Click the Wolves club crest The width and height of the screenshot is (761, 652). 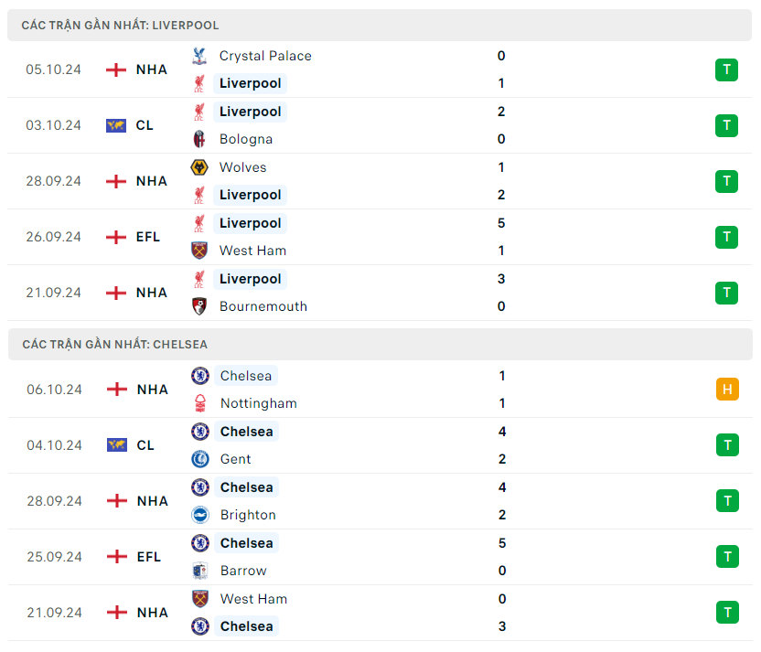pos(198,167)
